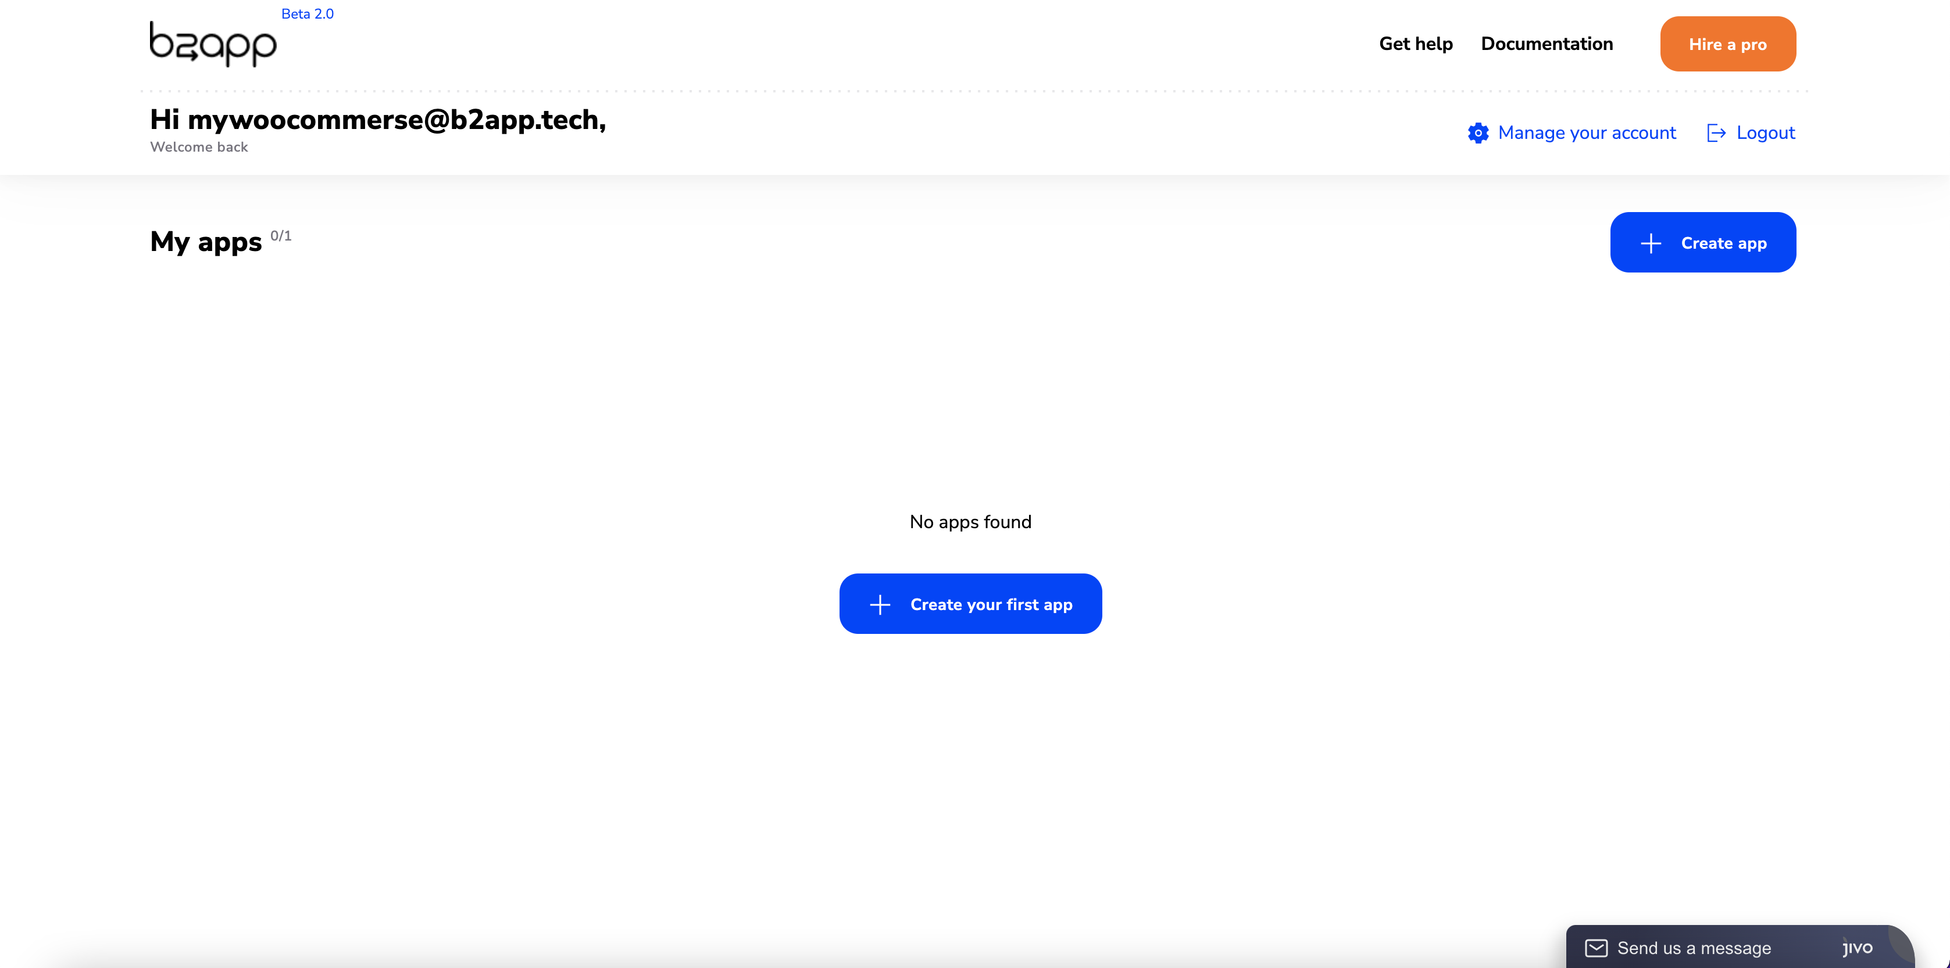Open the Manage your account link

[1587, 133]
